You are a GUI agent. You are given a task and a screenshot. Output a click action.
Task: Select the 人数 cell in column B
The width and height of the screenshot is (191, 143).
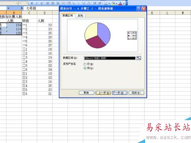14,21
